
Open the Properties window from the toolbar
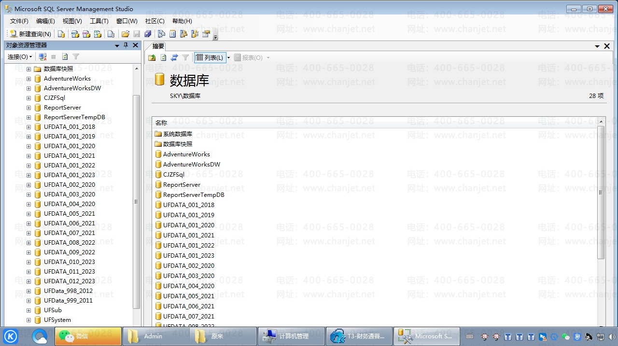coord(206,34)
